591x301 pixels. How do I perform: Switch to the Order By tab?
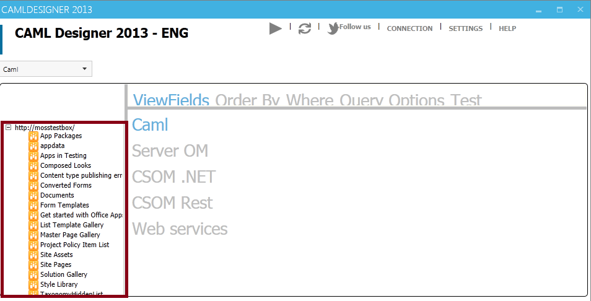click(248, 100)
